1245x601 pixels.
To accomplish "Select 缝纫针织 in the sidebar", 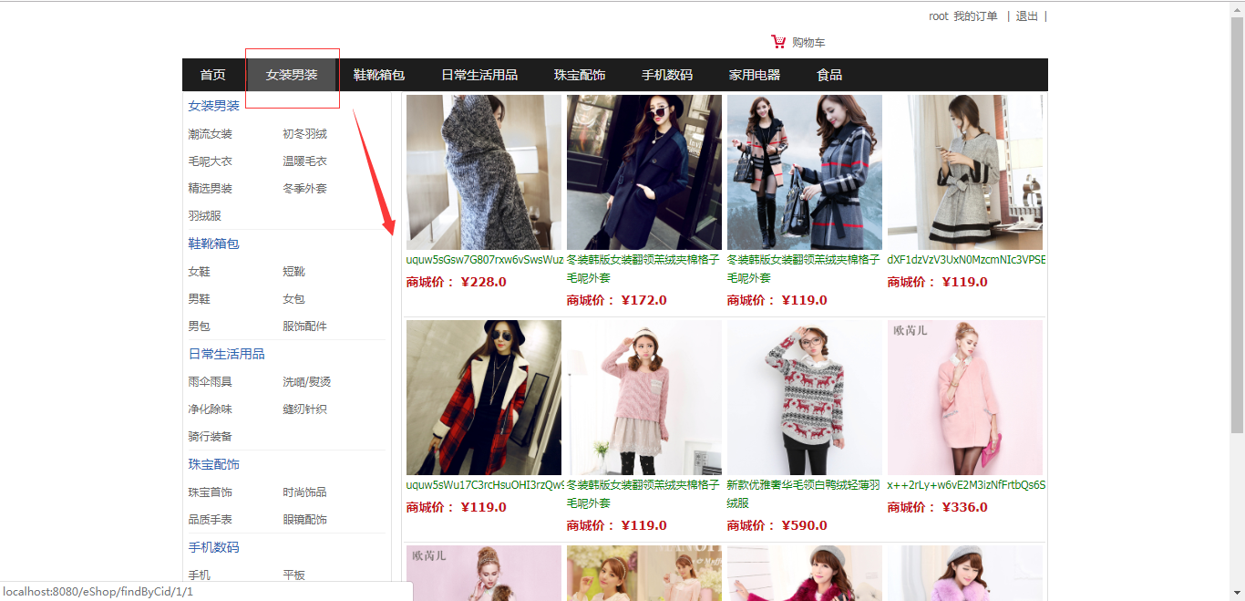I will click(x=304, y=409).
